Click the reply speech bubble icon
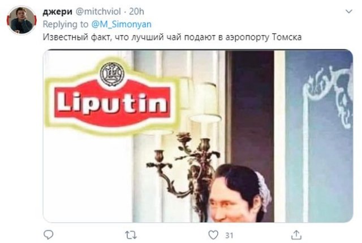Image resolution: width=362 pixels, height=243 pixels. tap(49, 235)
